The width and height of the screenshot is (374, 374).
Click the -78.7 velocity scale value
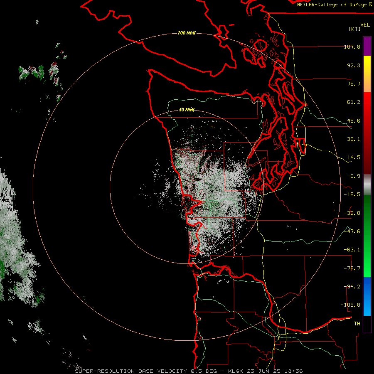352,268
